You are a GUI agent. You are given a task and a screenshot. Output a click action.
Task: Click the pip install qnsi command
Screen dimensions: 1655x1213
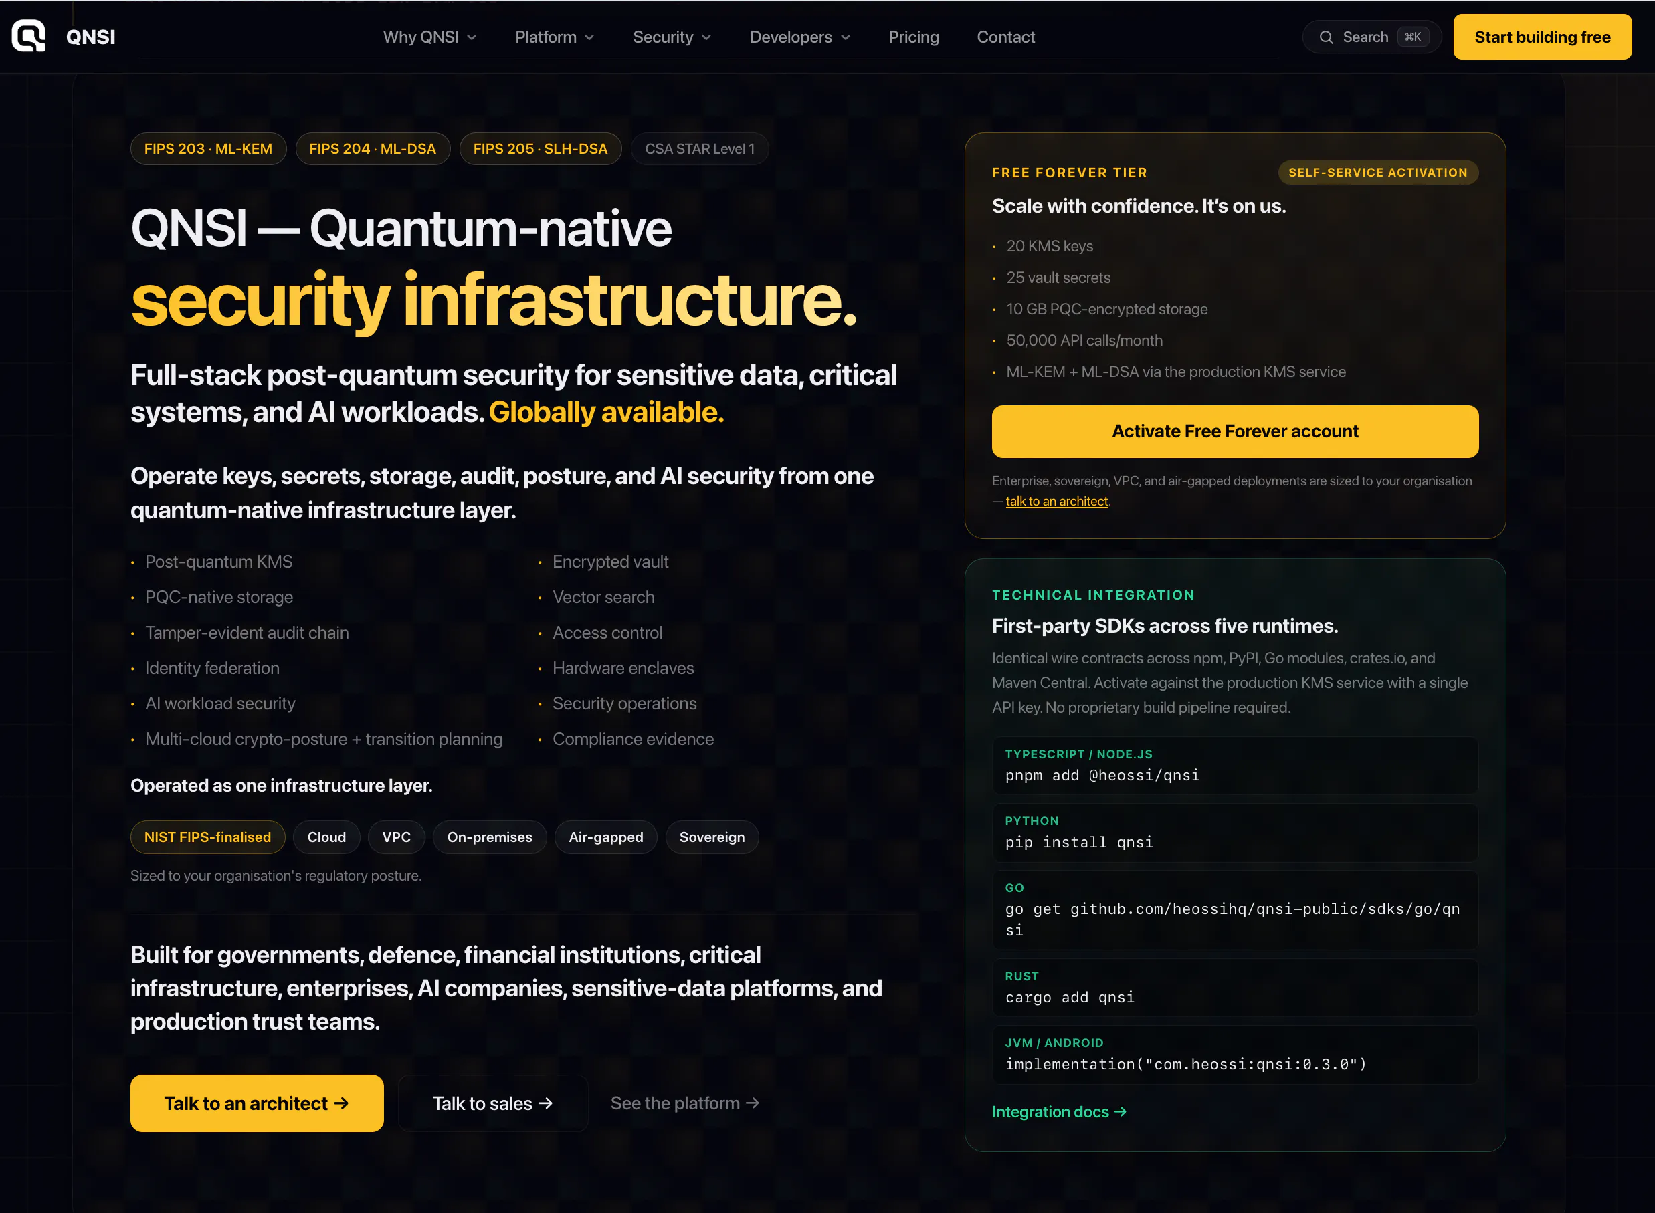point(1078,842)
